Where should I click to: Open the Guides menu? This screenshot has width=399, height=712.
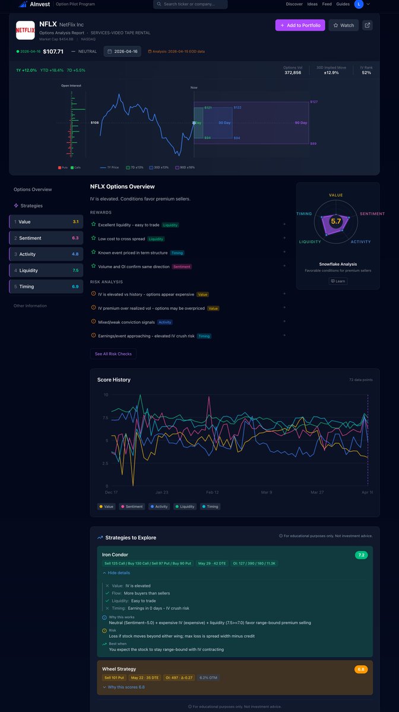tap(343, 4)
